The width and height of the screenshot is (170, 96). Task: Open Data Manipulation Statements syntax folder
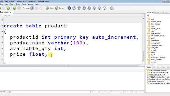click(159, 73)
